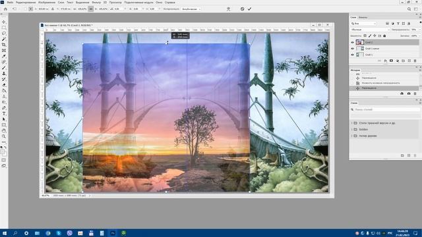Open the Layers panel flyout menu
The width and height of the screenshot is (422, 237).
pos(420,18)
